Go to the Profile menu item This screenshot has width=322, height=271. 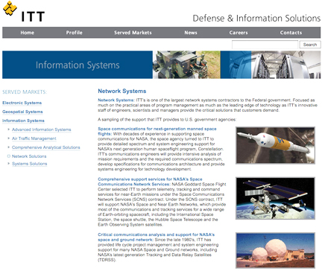(x=74, y=33)
